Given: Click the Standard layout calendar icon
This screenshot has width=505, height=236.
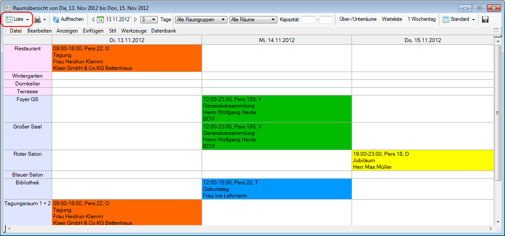Looking at the screenshot, I should click(x=445, y=20).
